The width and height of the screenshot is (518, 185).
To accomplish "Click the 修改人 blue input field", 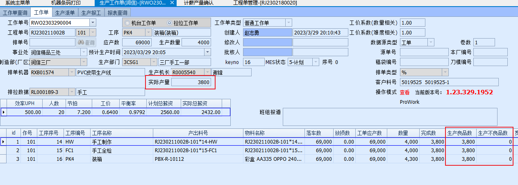I will 267,42.
